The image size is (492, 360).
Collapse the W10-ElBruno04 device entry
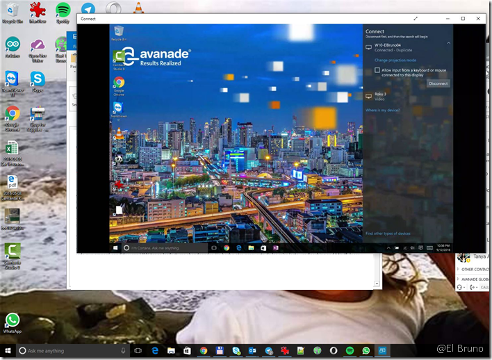point(448,43)
